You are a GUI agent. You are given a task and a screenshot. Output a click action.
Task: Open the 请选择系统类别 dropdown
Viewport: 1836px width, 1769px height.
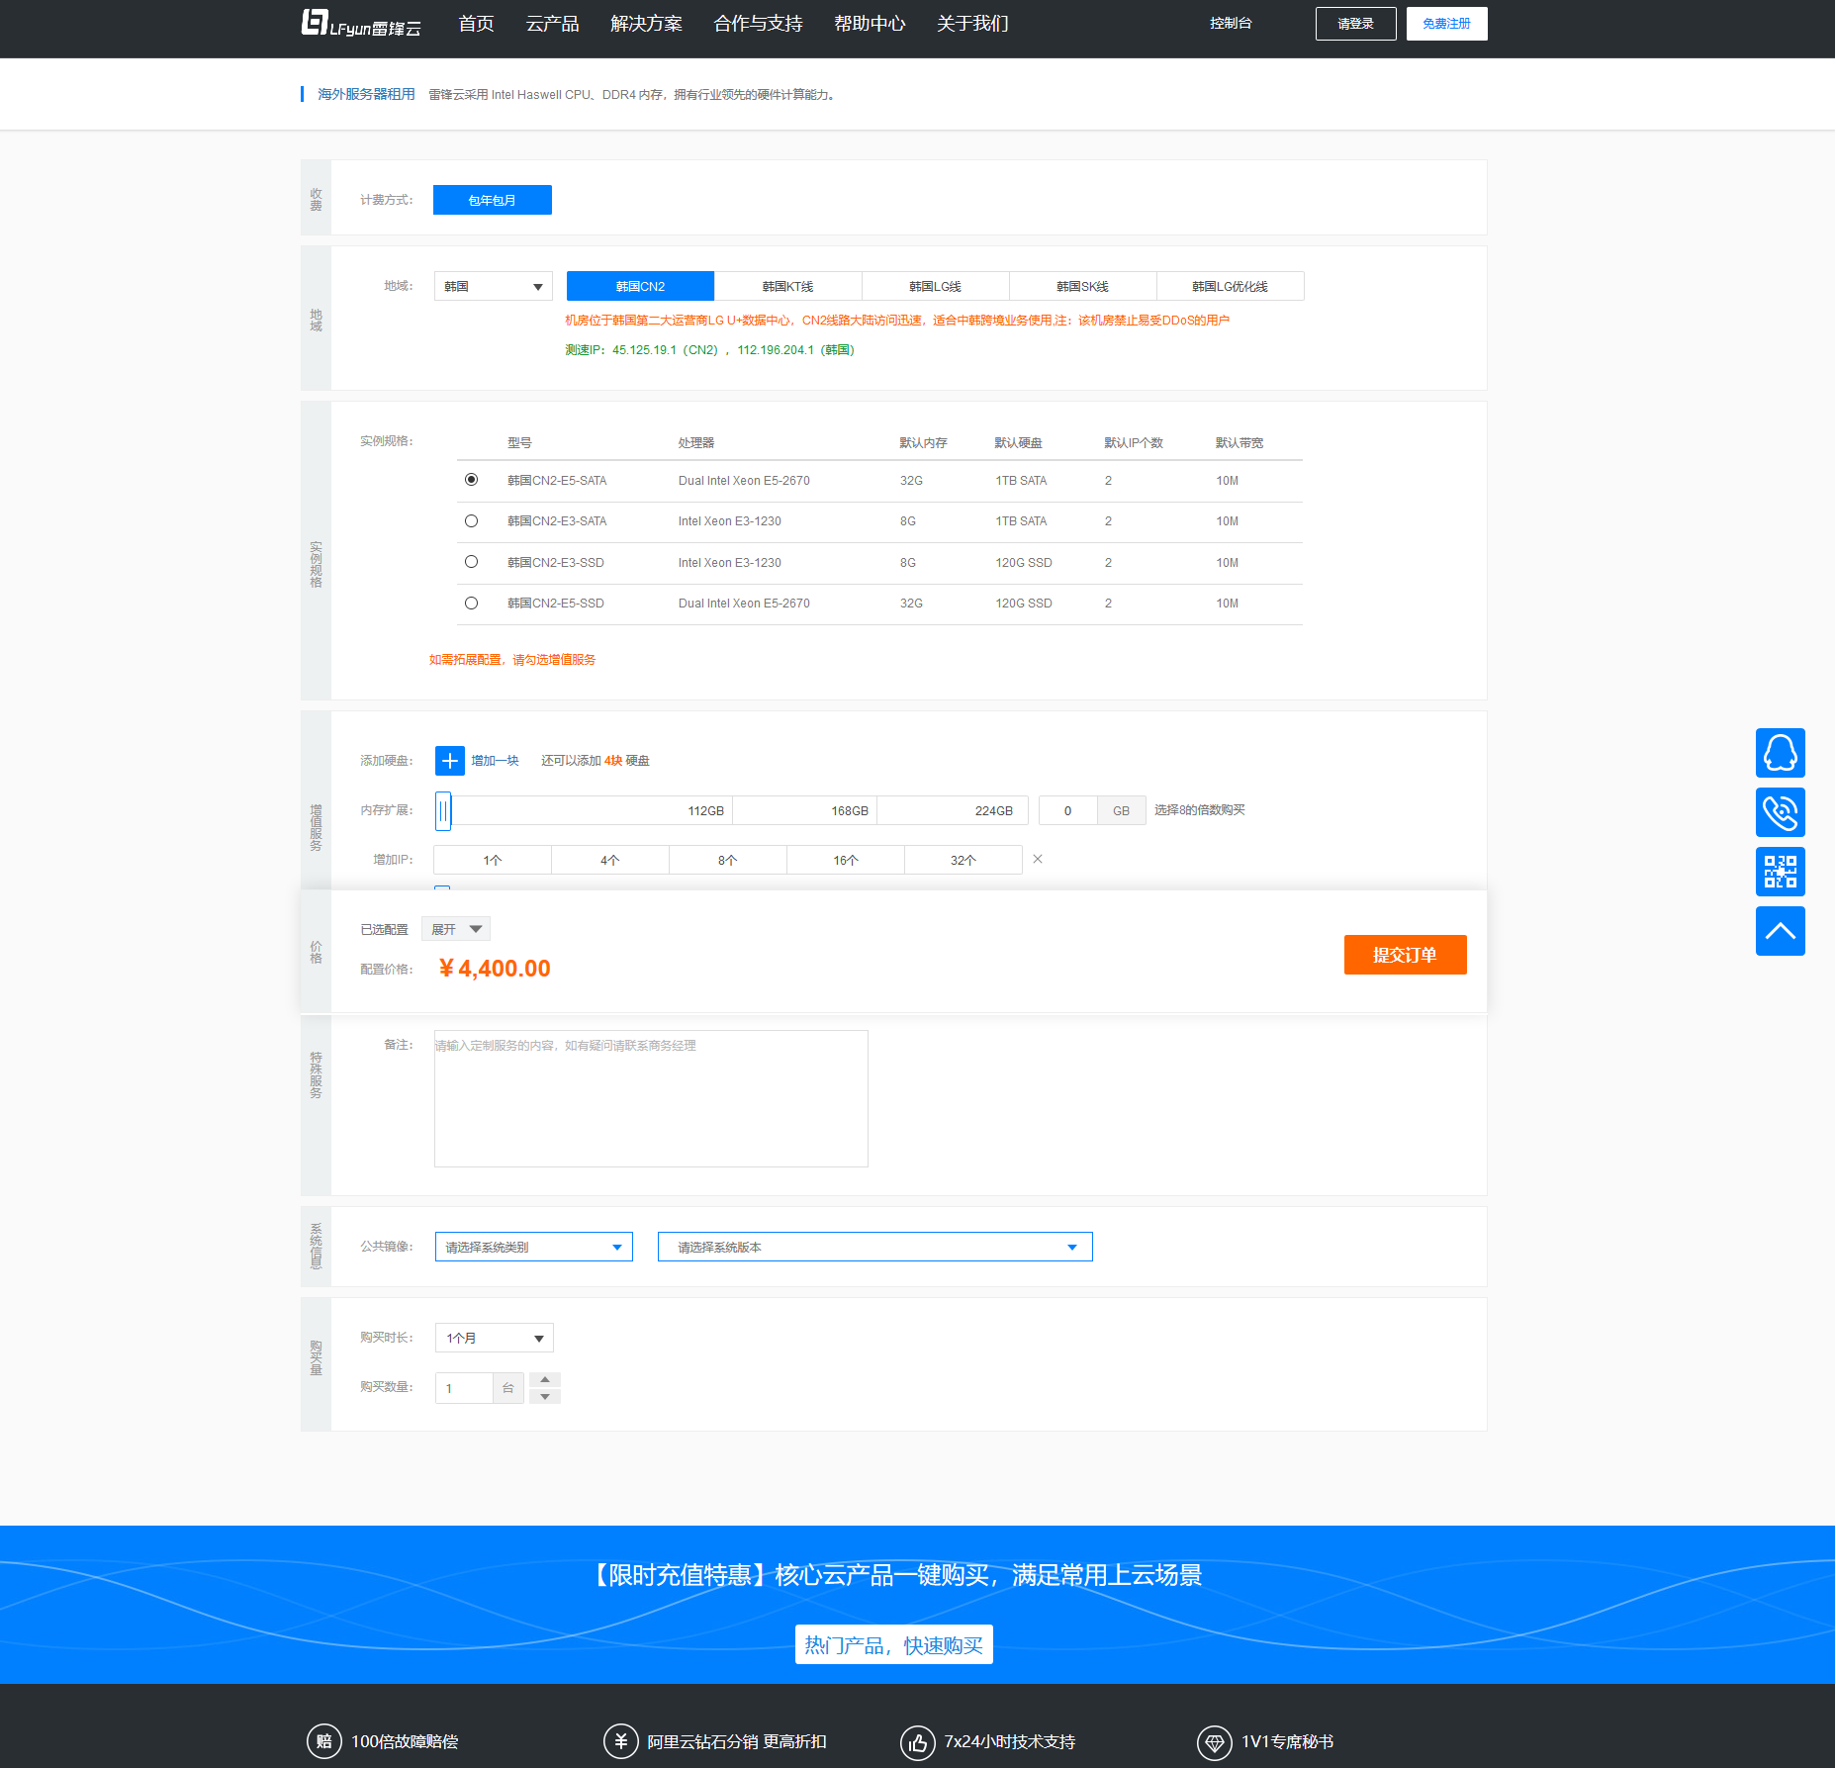[x=534, y=1247]
